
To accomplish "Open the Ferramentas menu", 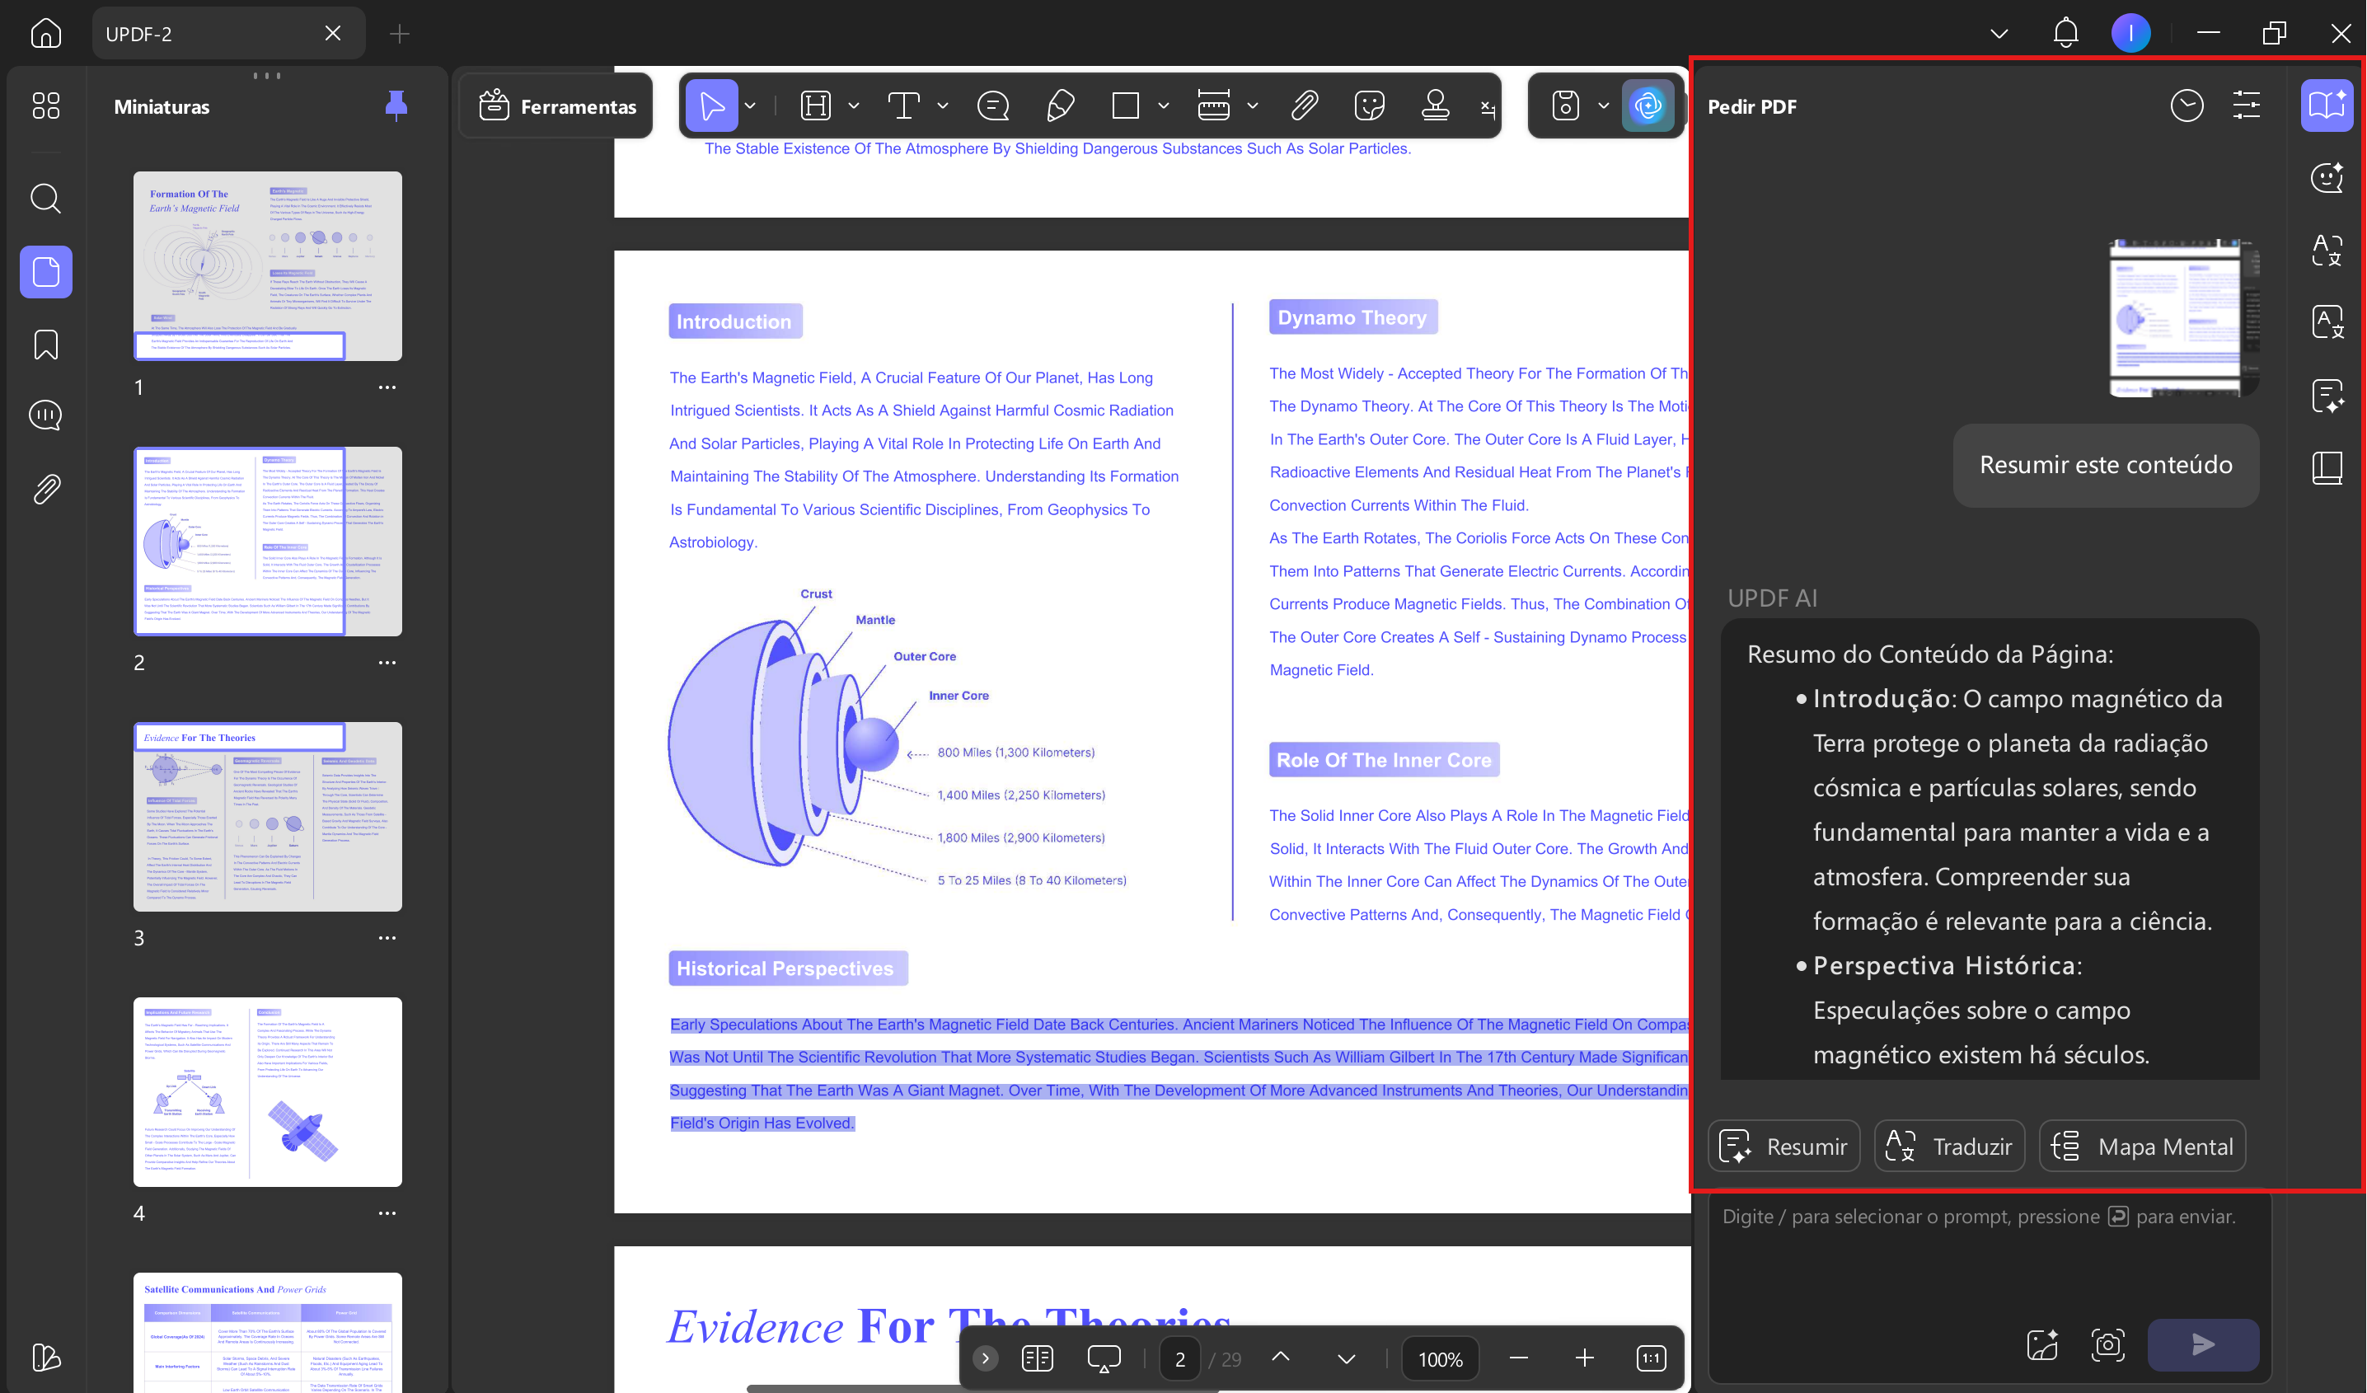I will tap(557, 106).
